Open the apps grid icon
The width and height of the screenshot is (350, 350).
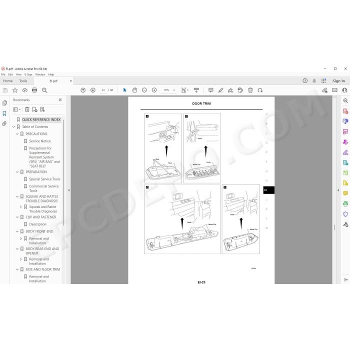tap(323, 81)
